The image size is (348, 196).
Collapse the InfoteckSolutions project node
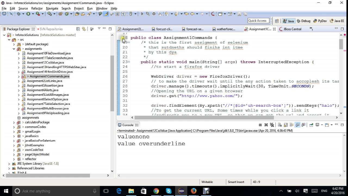tap(4, 35)
